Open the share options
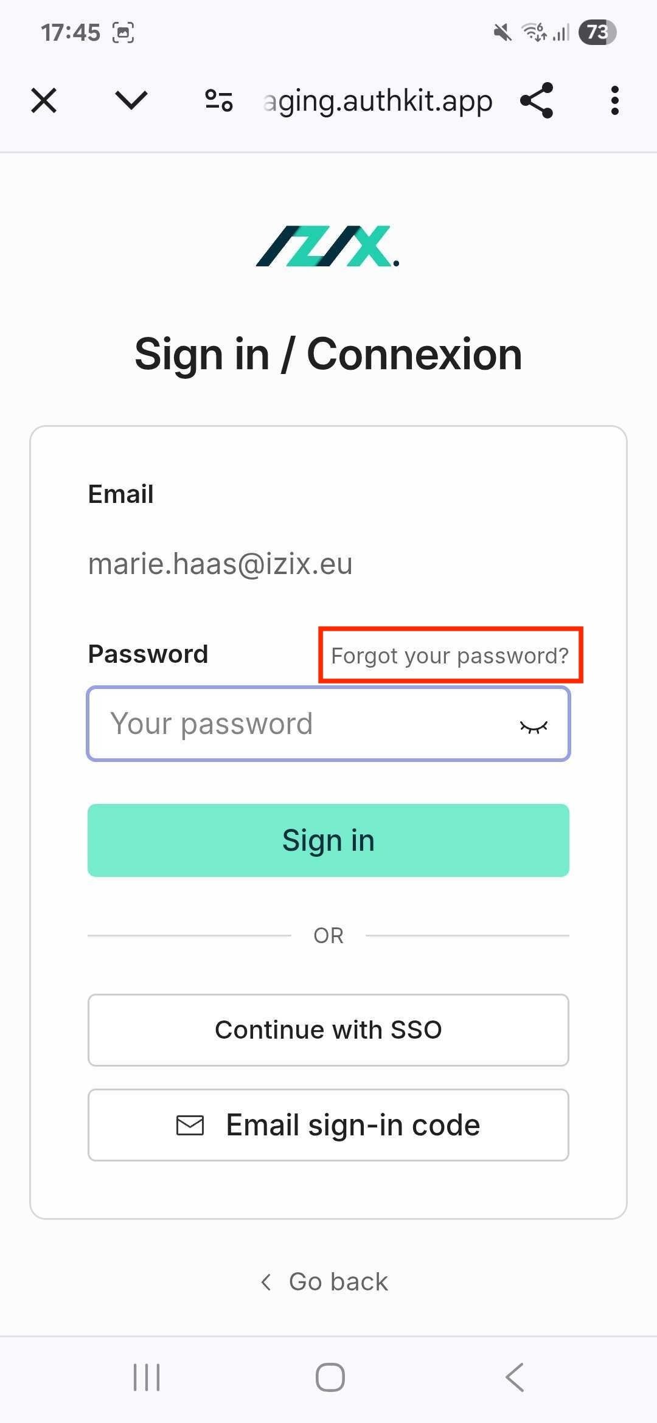Screen dimensions: 657x1423 click(536, 100)
